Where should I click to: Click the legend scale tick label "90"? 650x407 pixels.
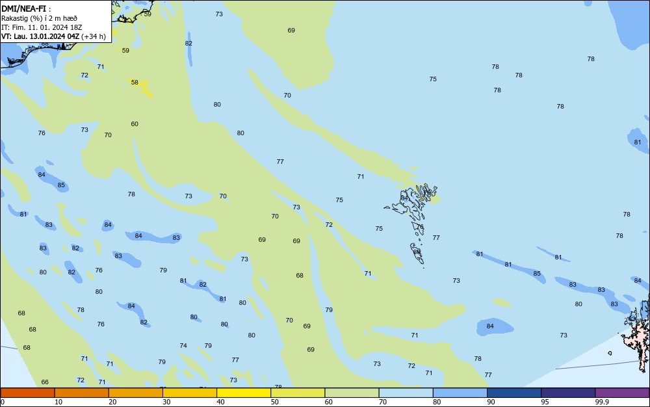click(491, 402)
